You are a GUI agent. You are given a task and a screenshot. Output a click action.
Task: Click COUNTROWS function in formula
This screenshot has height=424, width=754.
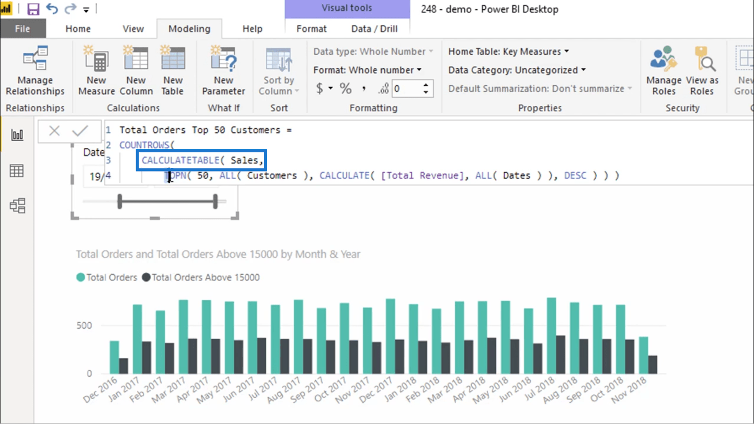(x=144, y=145)
